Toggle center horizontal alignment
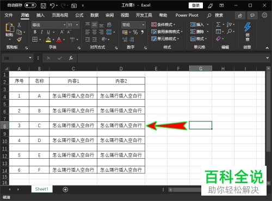The image size is (272, 201). (x=95, y=32)
